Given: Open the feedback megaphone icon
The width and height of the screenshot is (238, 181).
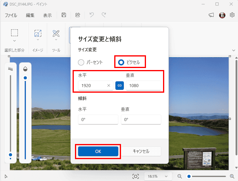Looking at the screenshot, I should (211, 15).
